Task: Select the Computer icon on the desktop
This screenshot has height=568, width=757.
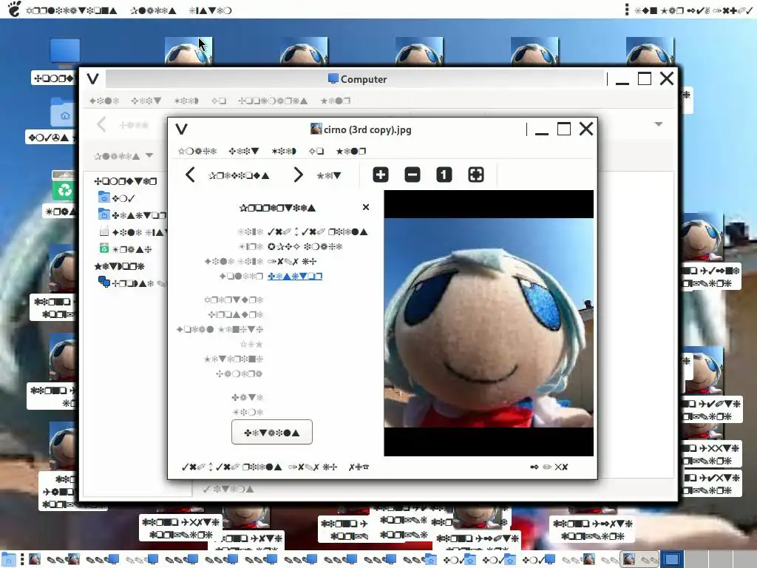Action: click(x=65, y=53)
